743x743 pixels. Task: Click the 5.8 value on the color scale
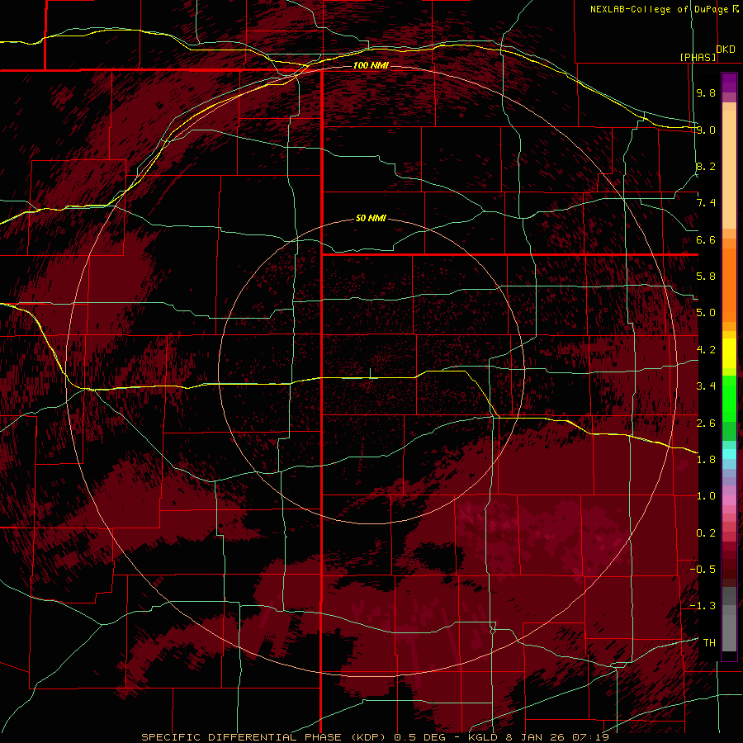[706, 277]
